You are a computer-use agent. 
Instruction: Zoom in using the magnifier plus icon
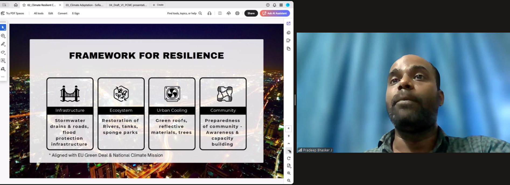point(289,173)
